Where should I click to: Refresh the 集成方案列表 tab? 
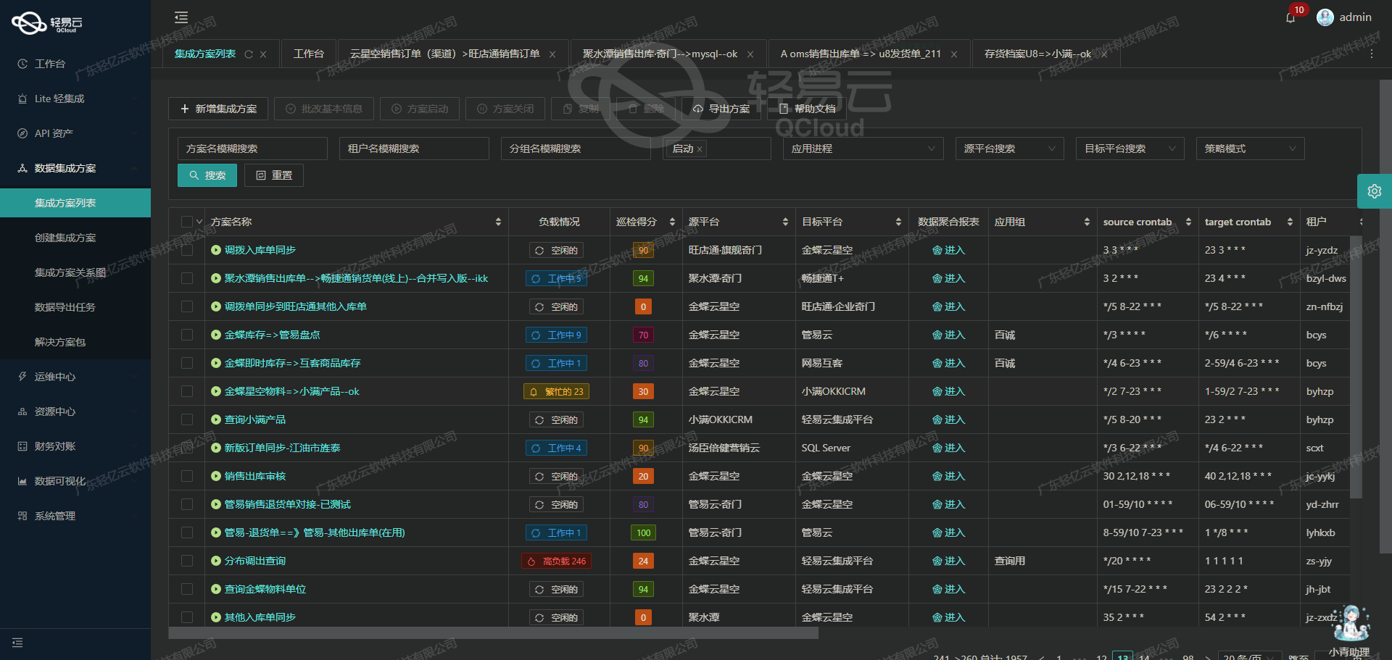tap(249, 54)
